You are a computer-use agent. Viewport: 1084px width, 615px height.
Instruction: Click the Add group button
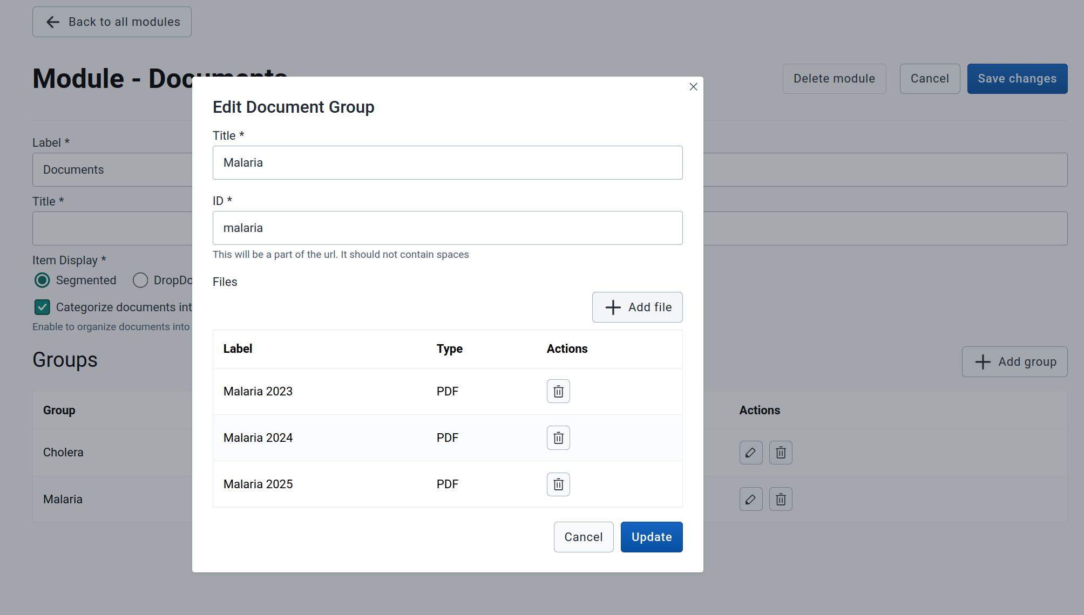[x=1014, y=361]
